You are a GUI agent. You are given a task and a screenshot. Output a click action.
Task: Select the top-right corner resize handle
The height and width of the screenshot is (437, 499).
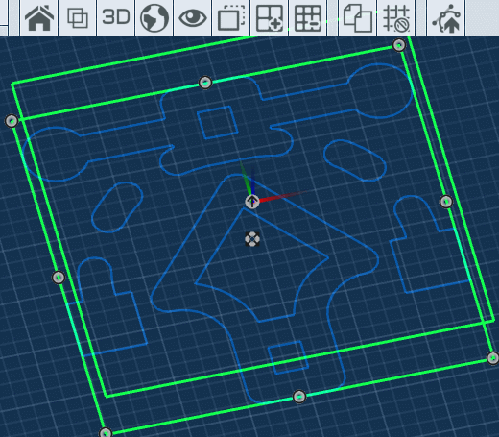[399, 45]
